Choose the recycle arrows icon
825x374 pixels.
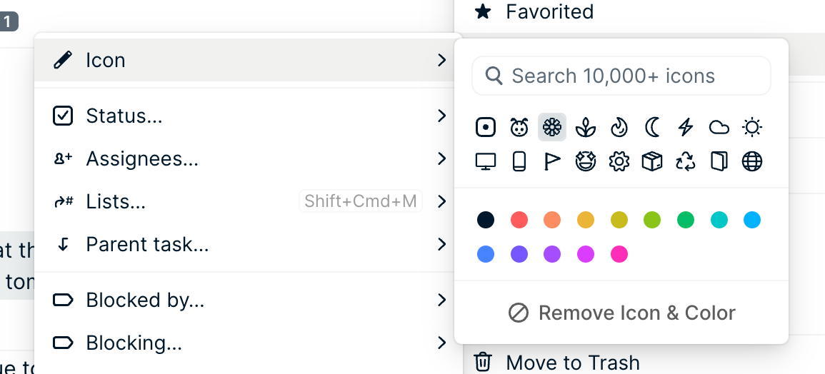pos(686,162)
